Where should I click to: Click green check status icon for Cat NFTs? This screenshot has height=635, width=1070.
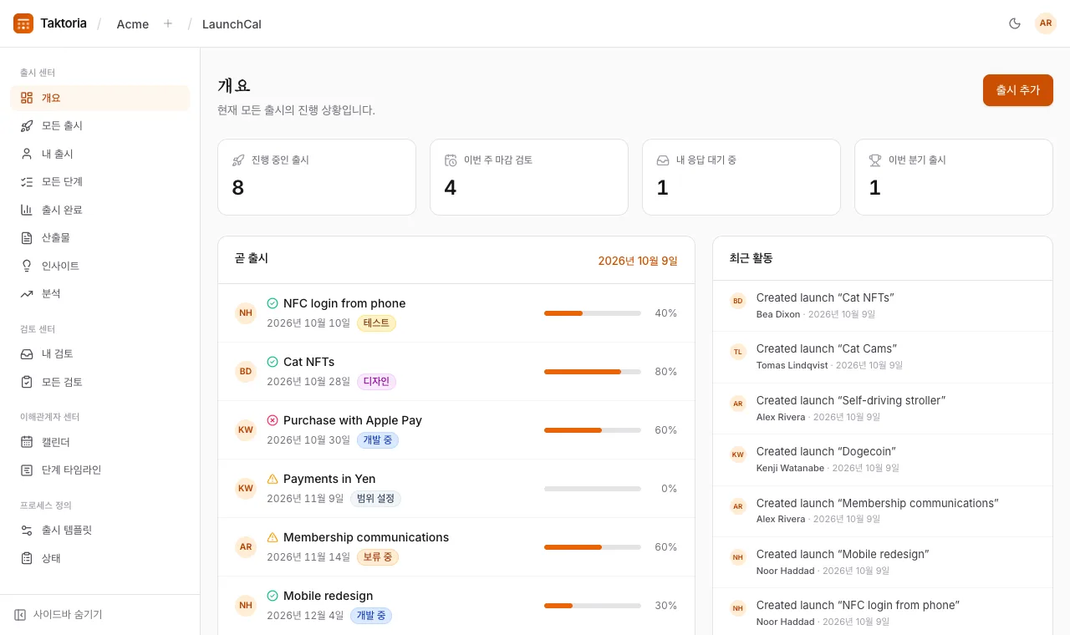273,362
